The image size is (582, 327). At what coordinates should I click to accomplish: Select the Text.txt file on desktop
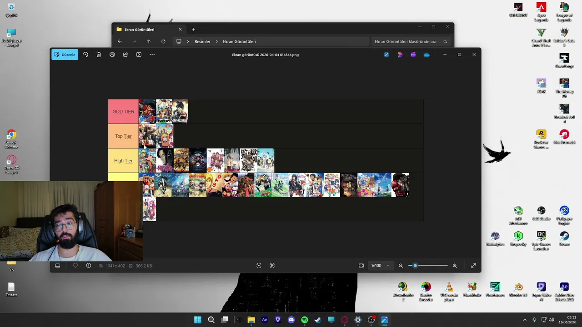pos(11,289)
